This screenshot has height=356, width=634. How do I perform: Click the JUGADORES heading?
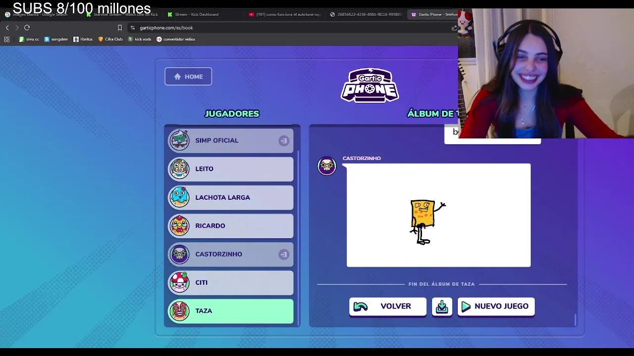[x=232, y=114]
